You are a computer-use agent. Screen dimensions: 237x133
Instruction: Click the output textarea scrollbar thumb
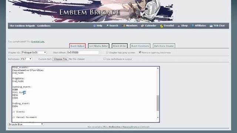[158, 103]
